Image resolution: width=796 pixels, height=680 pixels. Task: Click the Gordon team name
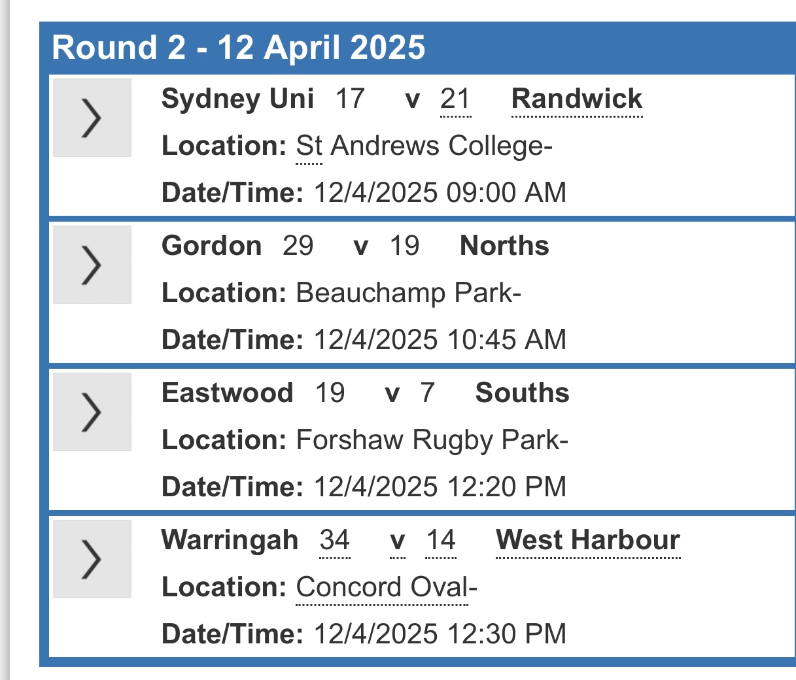point(212,246)
